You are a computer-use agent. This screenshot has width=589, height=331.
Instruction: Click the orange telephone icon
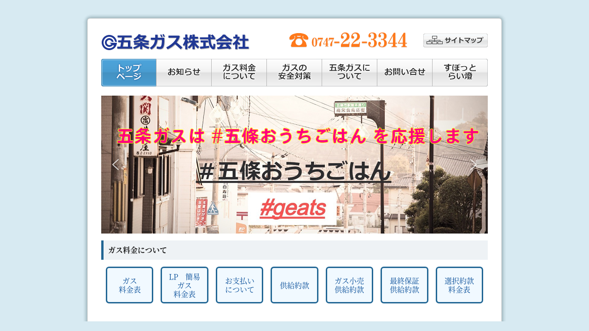298,40
